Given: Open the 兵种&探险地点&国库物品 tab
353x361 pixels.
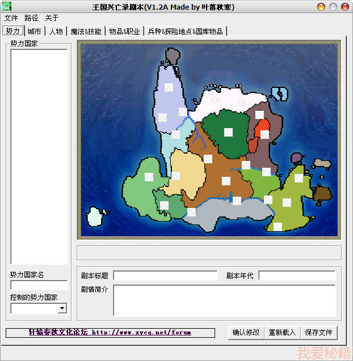Looking at the screenshot, I should point(185,31).
